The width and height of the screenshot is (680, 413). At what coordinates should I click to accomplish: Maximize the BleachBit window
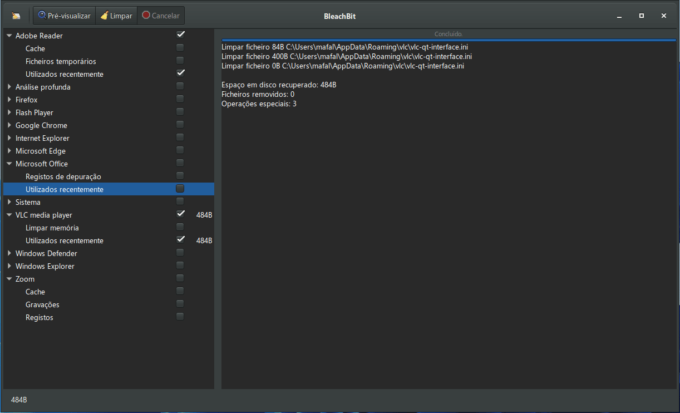pos(642,16)
